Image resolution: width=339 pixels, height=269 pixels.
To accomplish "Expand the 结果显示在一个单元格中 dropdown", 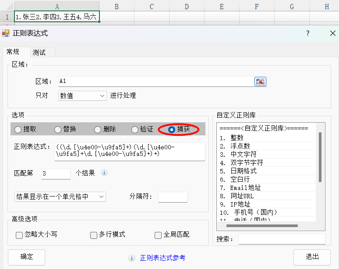I will [60, 197].
